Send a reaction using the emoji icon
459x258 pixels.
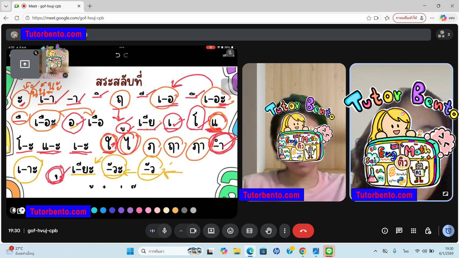pyautogui.click(x=230, y=231)
